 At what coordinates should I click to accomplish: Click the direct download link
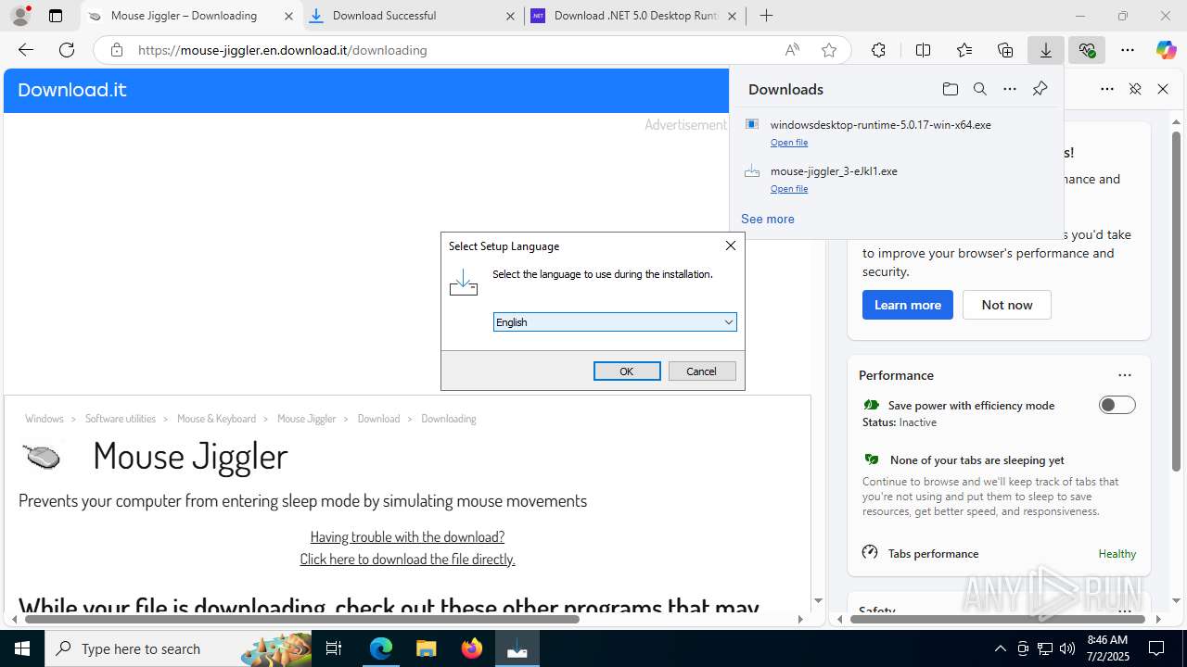[x=407, y=559]
